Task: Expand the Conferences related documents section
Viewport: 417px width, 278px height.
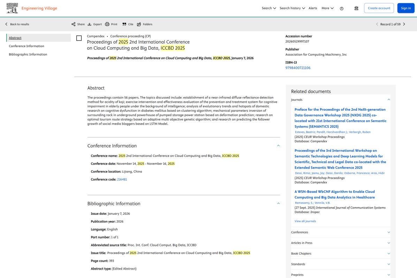Action: 389,232
